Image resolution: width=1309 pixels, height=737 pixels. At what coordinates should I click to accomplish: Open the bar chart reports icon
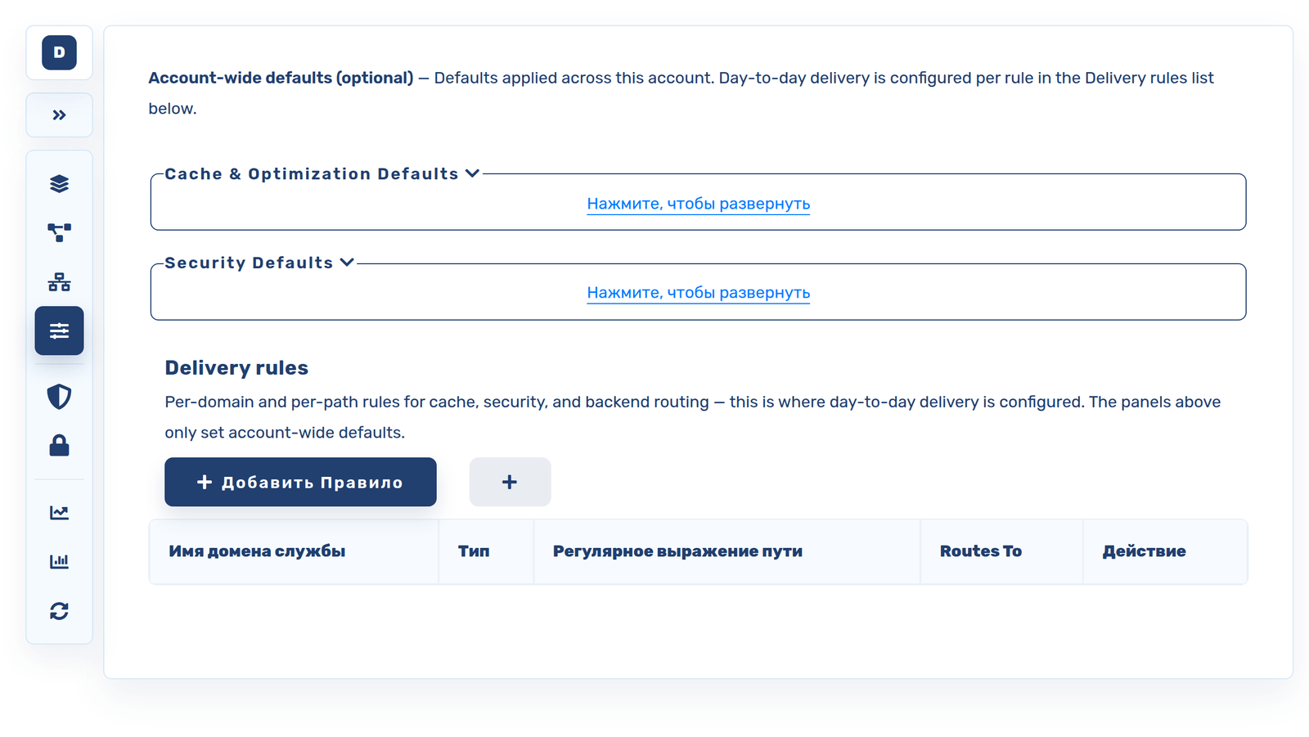(x=59, y=562)
